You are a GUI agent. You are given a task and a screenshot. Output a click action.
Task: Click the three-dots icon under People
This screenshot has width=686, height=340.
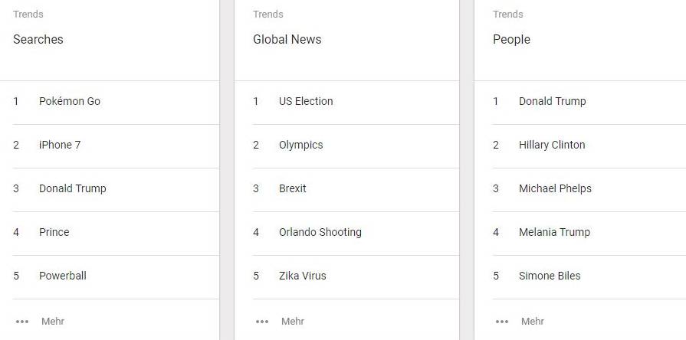502,322
